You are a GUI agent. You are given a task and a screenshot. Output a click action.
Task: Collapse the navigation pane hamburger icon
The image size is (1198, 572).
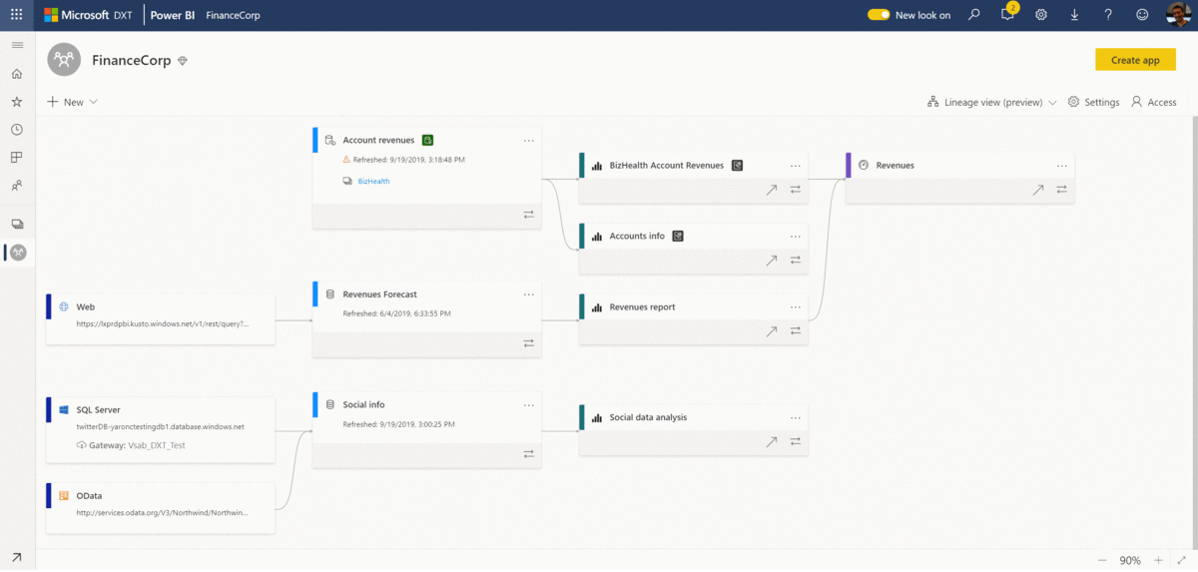tap(16, 46)
